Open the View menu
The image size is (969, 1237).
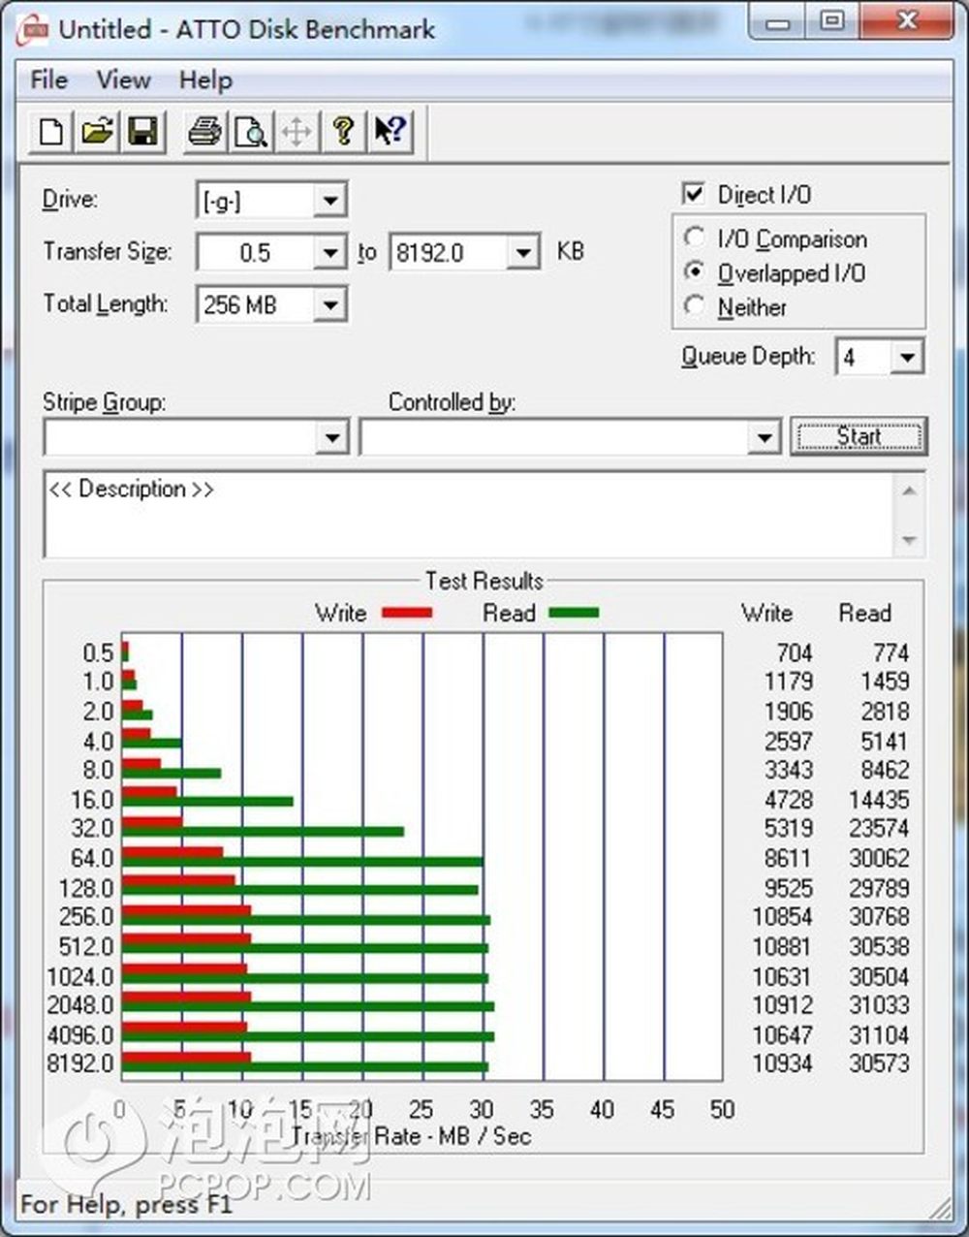coord(123,79)
